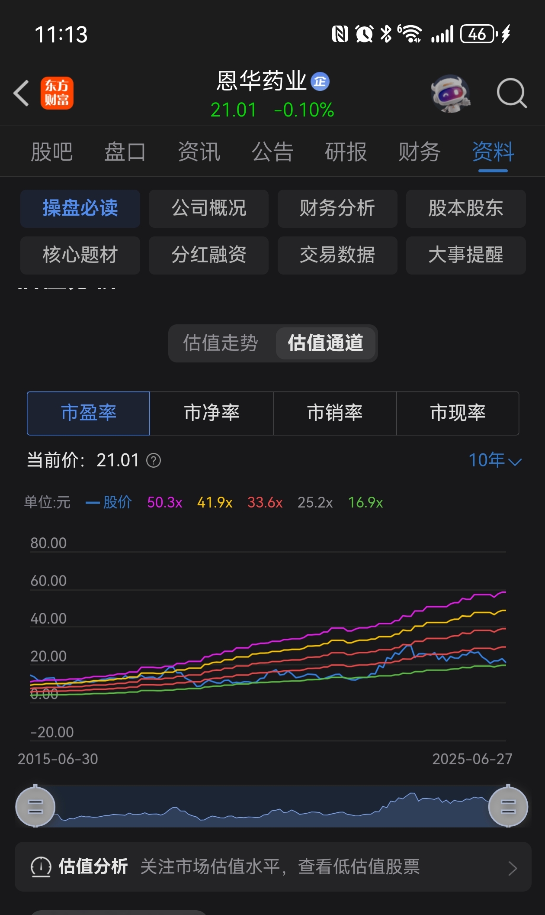The height and width of the screenshot is (915, 545).
Task: Go to the 研报 tab
Action: pos(346,152)
